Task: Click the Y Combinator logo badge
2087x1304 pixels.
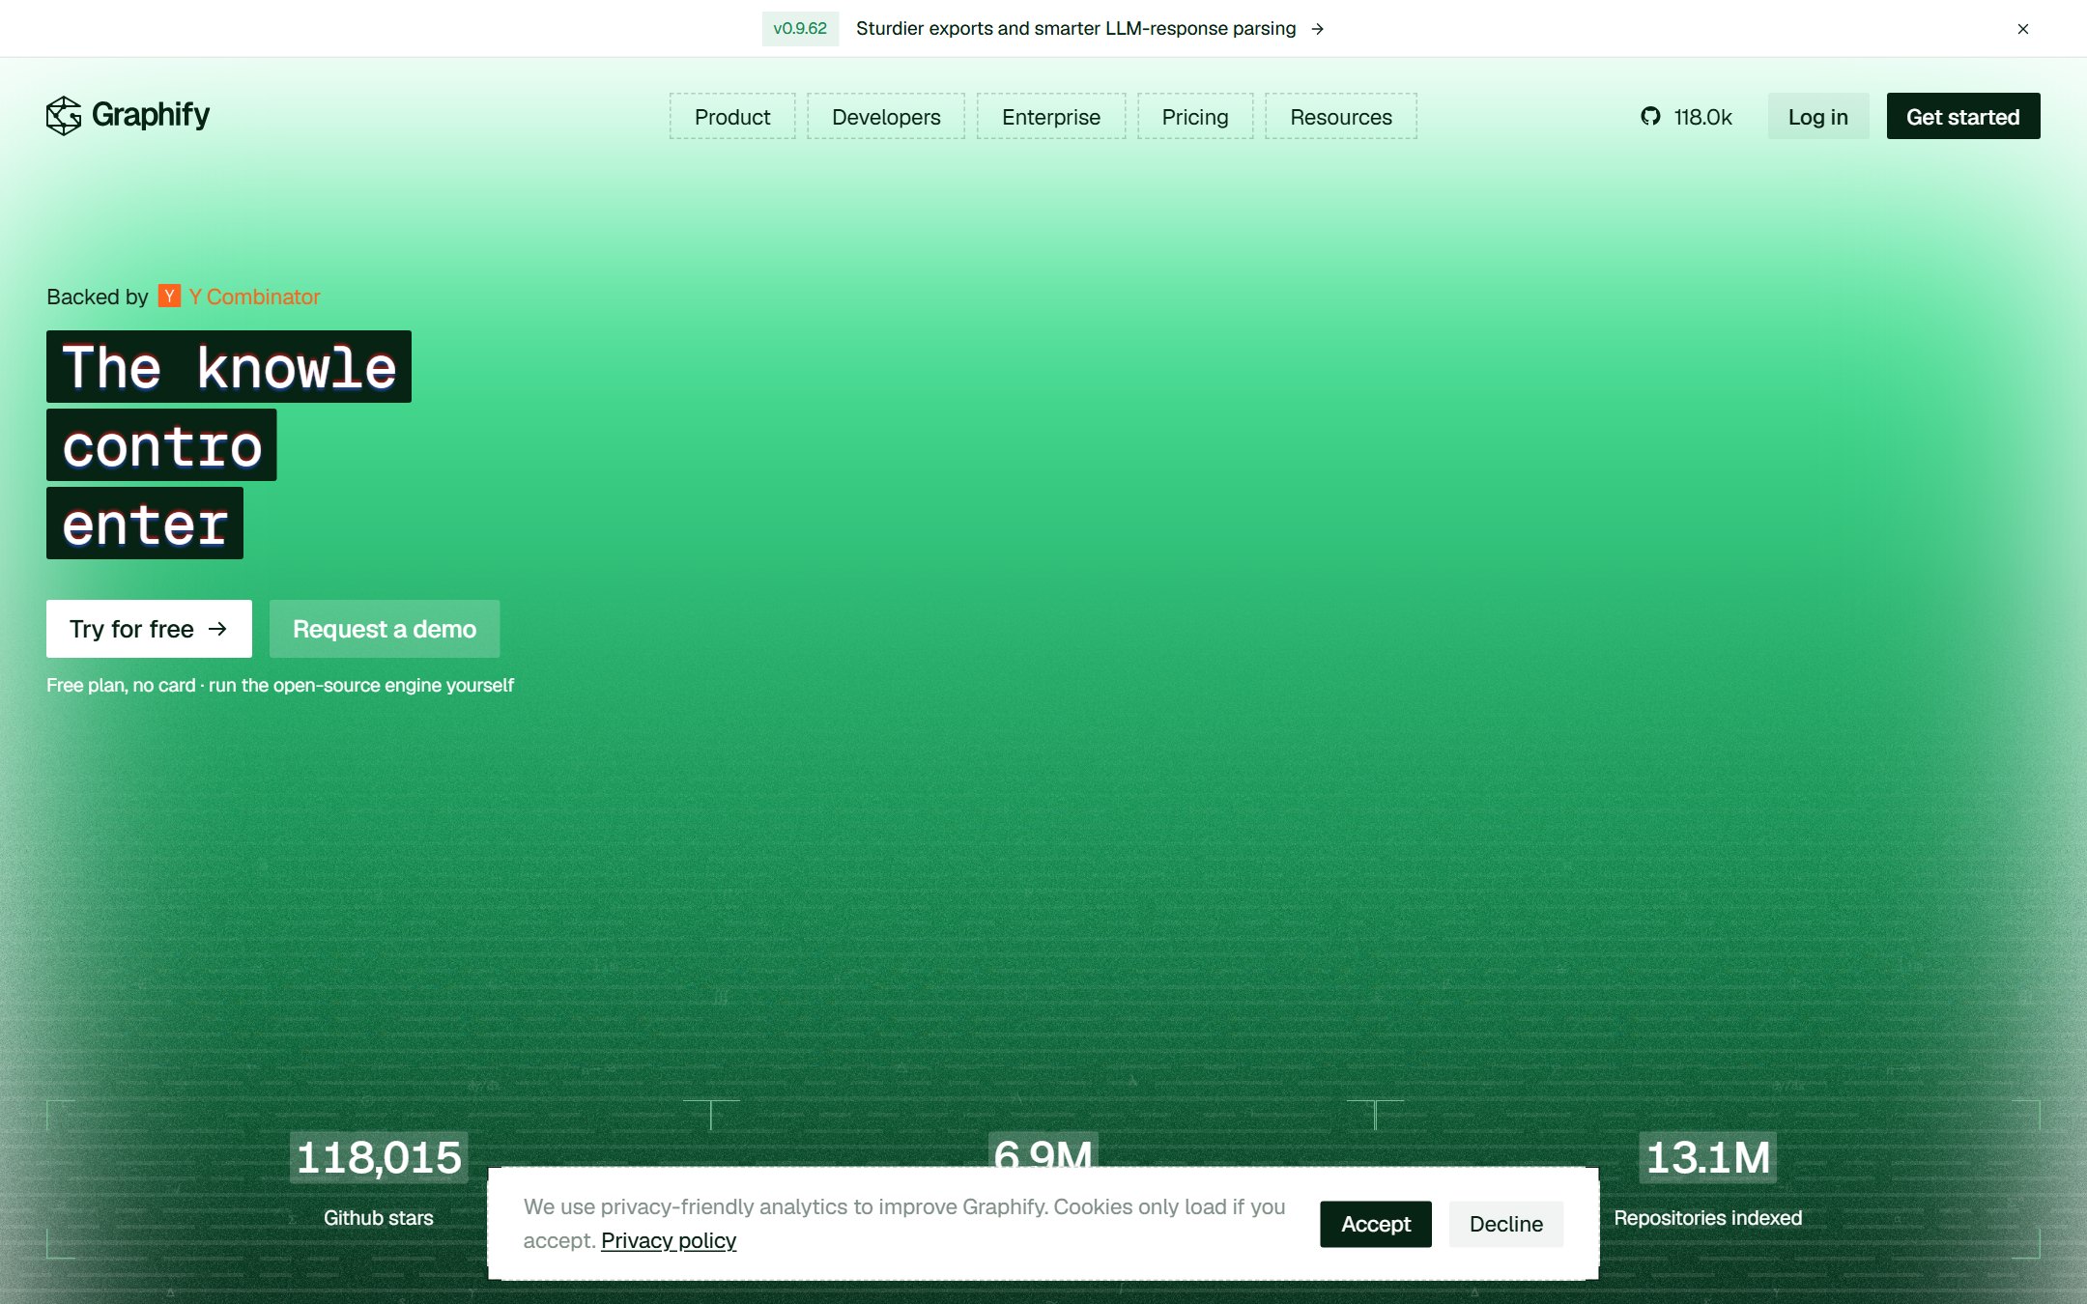Action: coord(169,297)
